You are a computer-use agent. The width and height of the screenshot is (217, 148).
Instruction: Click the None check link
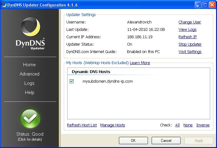(188, 125)
